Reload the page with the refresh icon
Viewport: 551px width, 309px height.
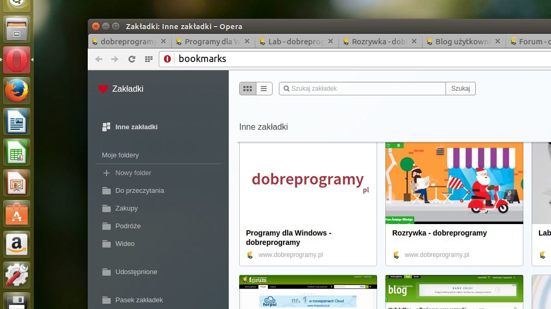click(132, 59)
